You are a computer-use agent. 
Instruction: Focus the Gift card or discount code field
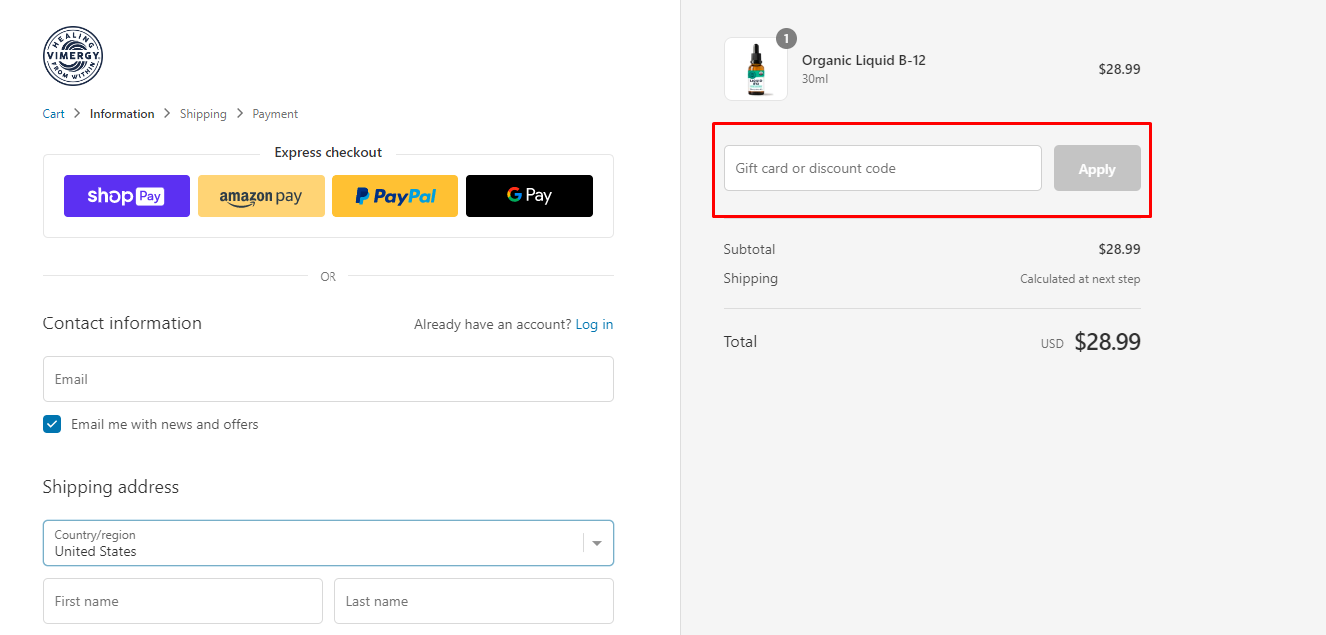click(883, 168)
